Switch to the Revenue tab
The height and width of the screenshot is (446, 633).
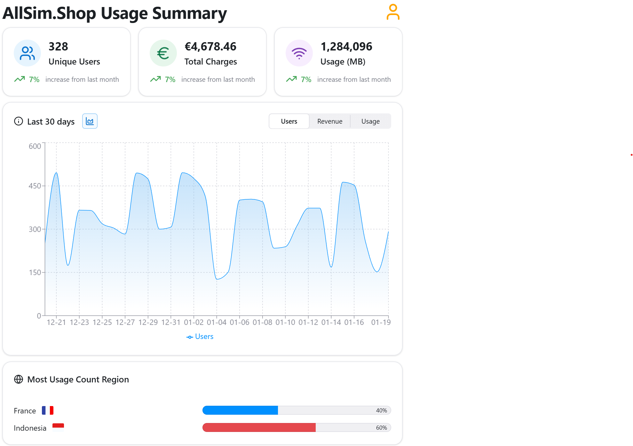(x=329, y=121)
